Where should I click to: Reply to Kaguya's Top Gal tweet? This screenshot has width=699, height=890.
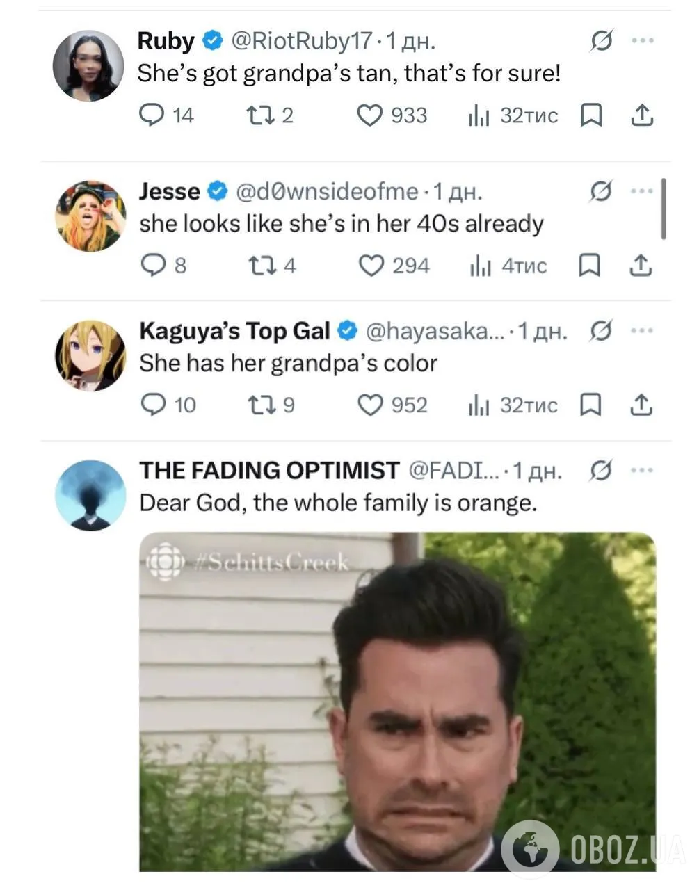pos(152,405)
